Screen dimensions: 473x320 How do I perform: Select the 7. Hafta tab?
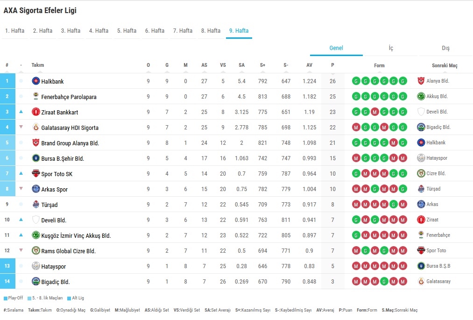coord(183,31)
